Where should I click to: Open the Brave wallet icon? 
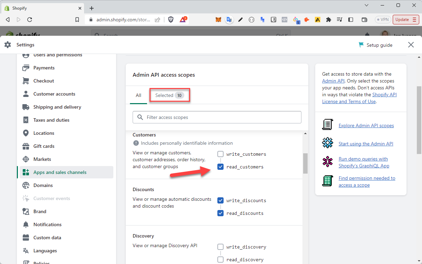pos(364,20)
